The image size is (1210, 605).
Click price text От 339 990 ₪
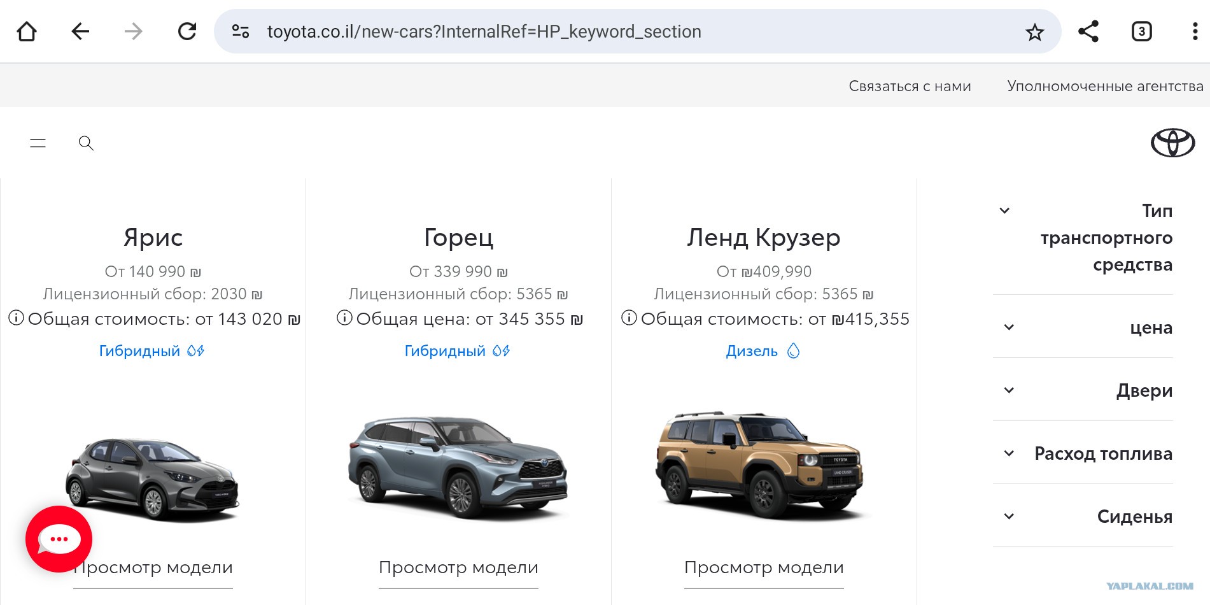(x=458, y=272)
